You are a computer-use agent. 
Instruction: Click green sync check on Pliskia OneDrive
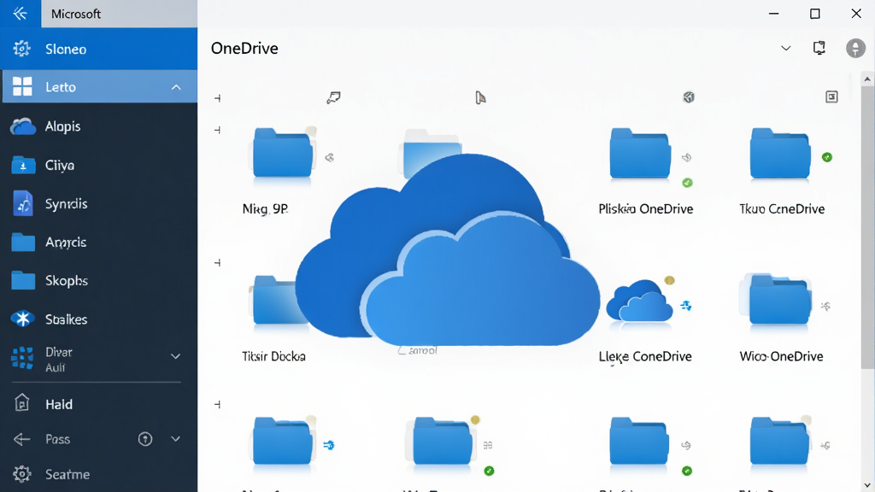pyautogui.click(x=688, y=183)
